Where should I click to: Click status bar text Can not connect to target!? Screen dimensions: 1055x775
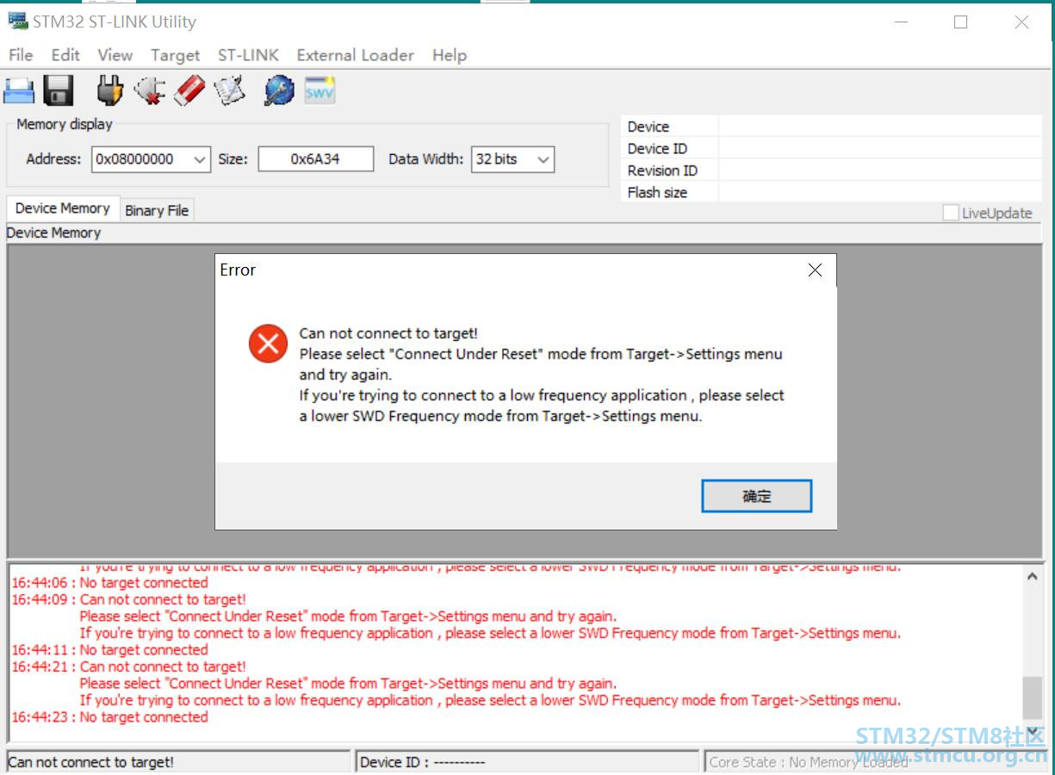click(91, 762)
